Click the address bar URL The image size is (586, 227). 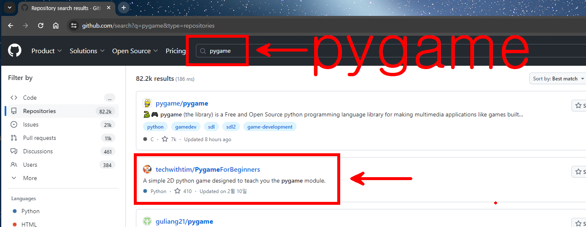(148, 26)
